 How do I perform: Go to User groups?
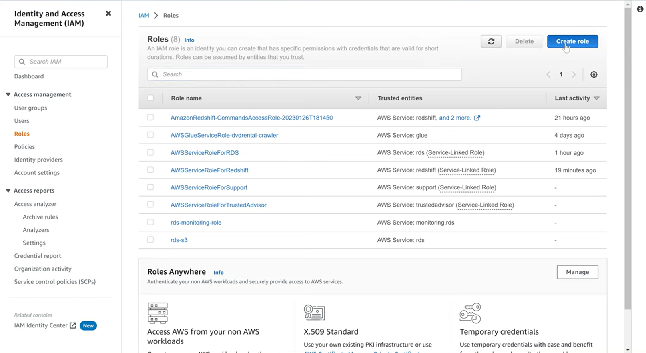pyautogui.click(x=30, y=108)
